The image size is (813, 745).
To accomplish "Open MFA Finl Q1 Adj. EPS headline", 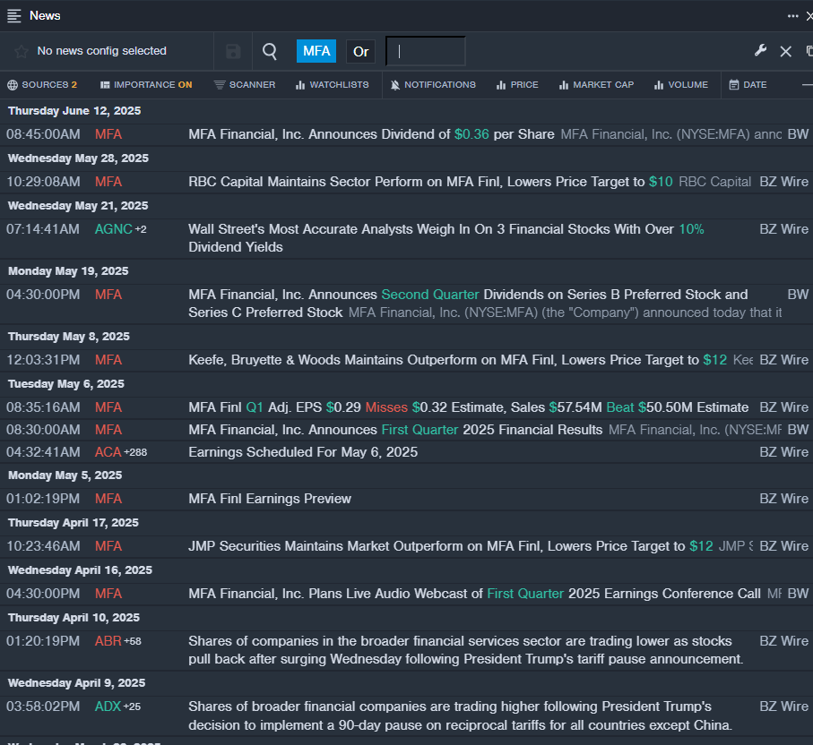I will click(468, 407).
